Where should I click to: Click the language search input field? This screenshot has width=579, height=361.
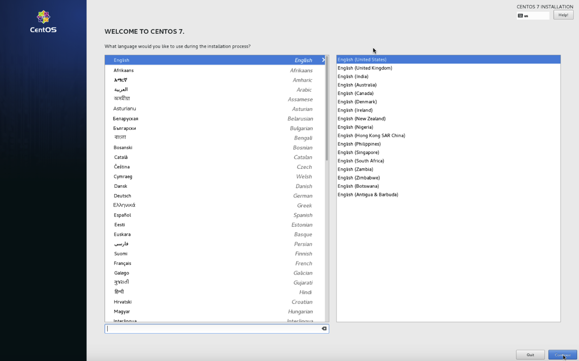pyautogui.click(x=217, y=329)
